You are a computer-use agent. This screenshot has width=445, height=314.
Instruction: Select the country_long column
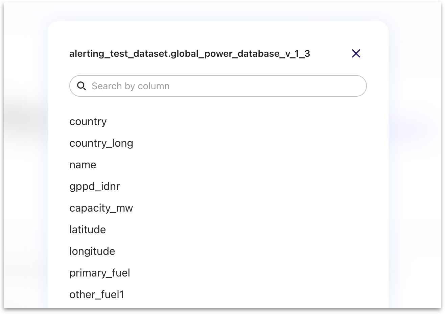[101, 143]
